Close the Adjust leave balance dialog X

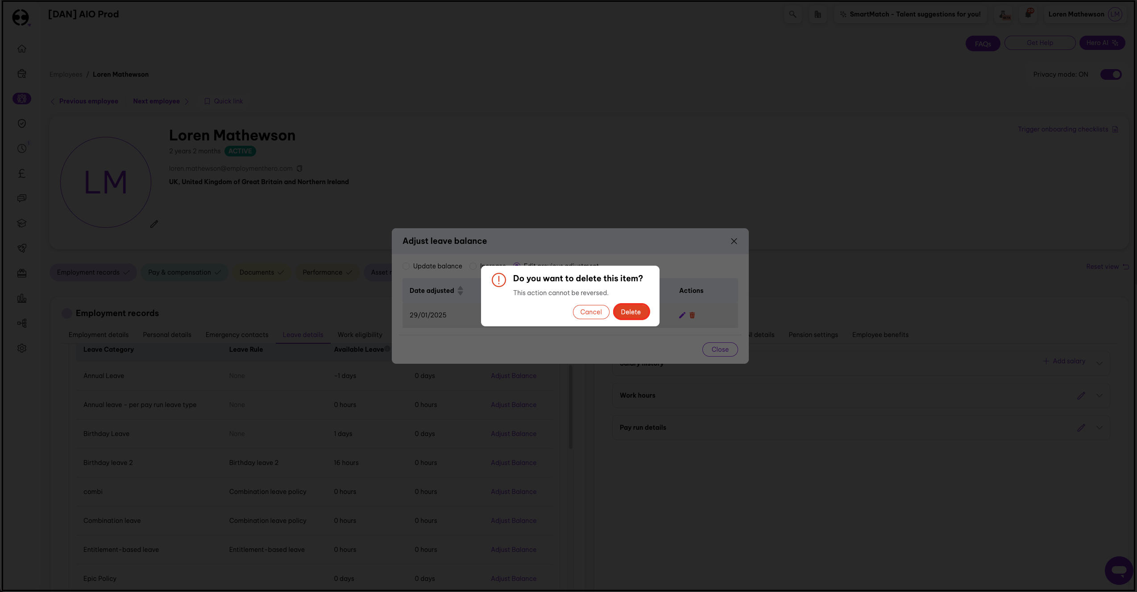(734, 241)
